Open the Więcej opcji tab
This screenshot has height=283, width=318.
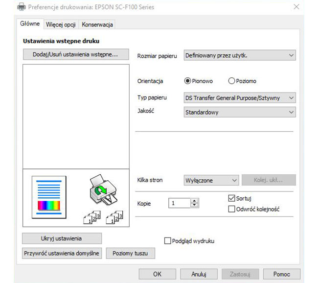(61, 24)
